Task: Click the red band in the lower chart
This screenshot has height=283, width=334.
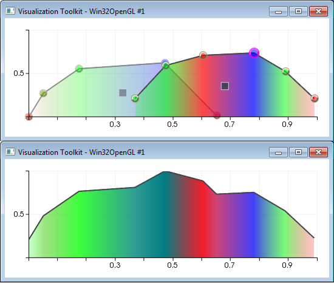Action: tap(202, 219)
